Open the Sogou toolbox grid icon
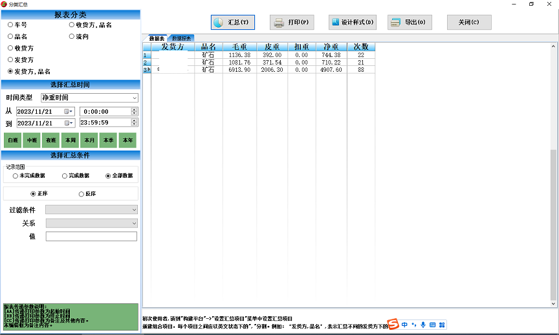559x335 pixels. pos(442,324)
